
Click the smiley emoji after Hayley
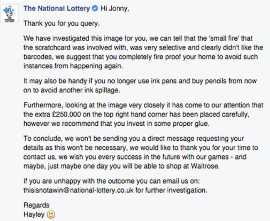point(51,215)
